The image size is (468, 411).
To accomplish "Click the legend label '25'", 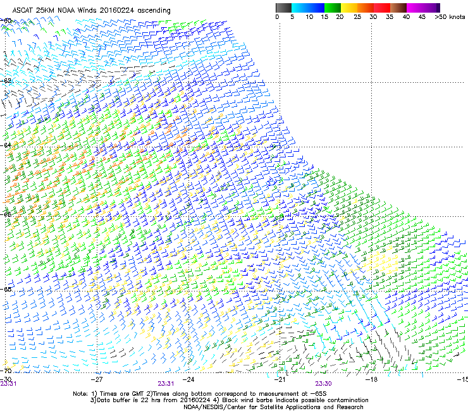I will [x=357, y=16].
